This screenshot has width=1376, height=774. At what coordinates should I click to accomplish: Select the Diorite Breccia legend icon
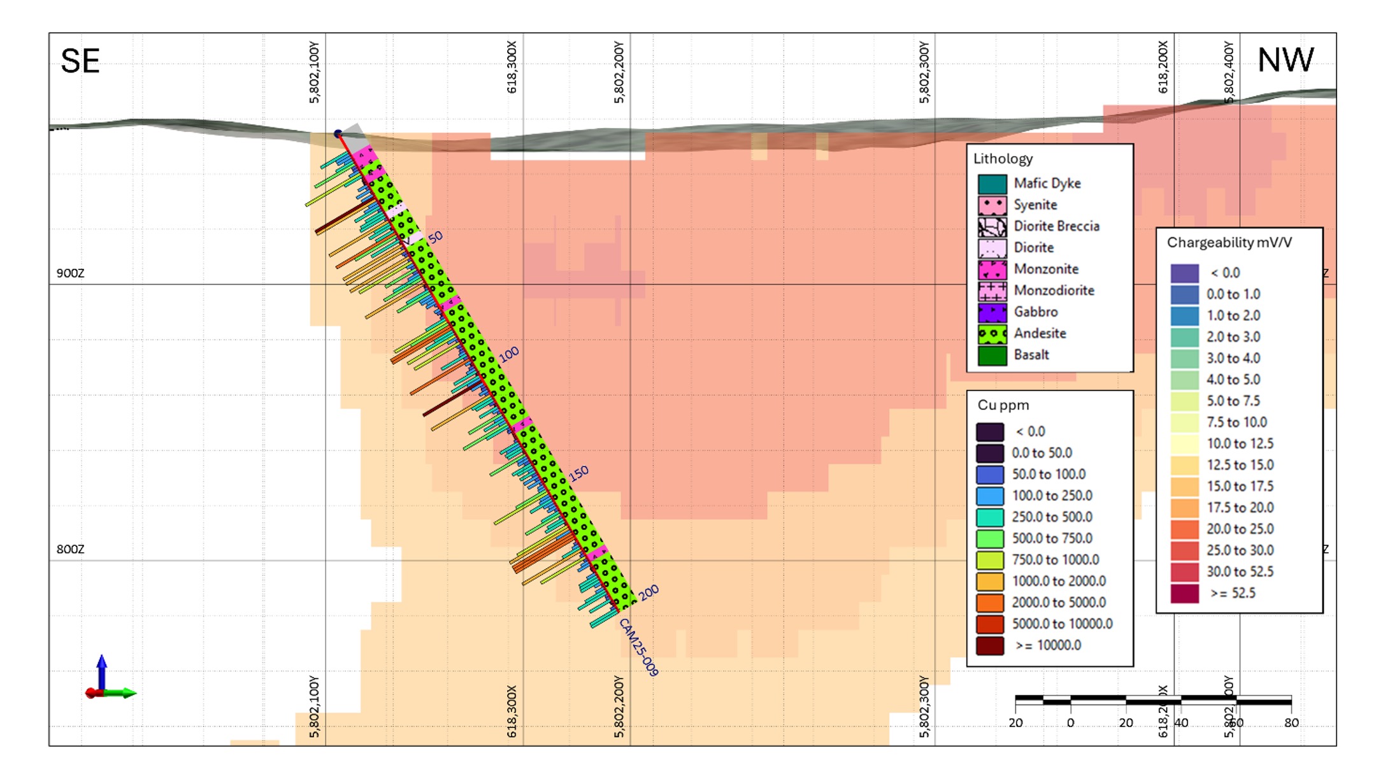point(992,227)
